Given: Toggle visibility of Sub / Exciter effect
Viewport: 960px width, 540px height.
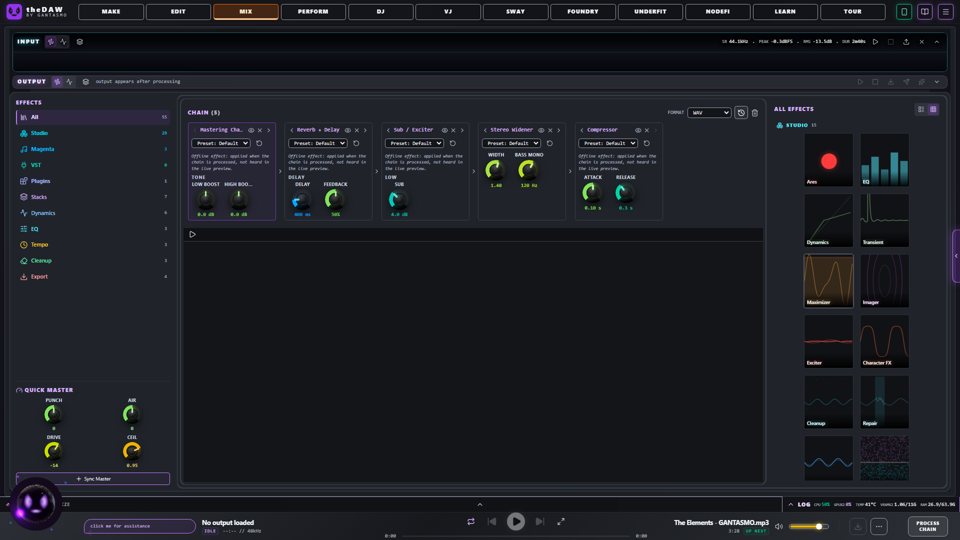Looking at the screenshot, I should [x=444, y=130].
